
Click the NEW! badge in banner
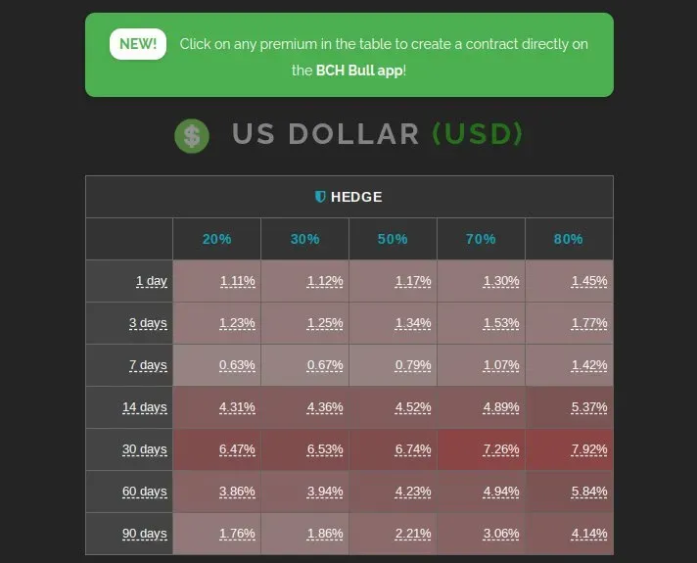[x=138, y=44]
